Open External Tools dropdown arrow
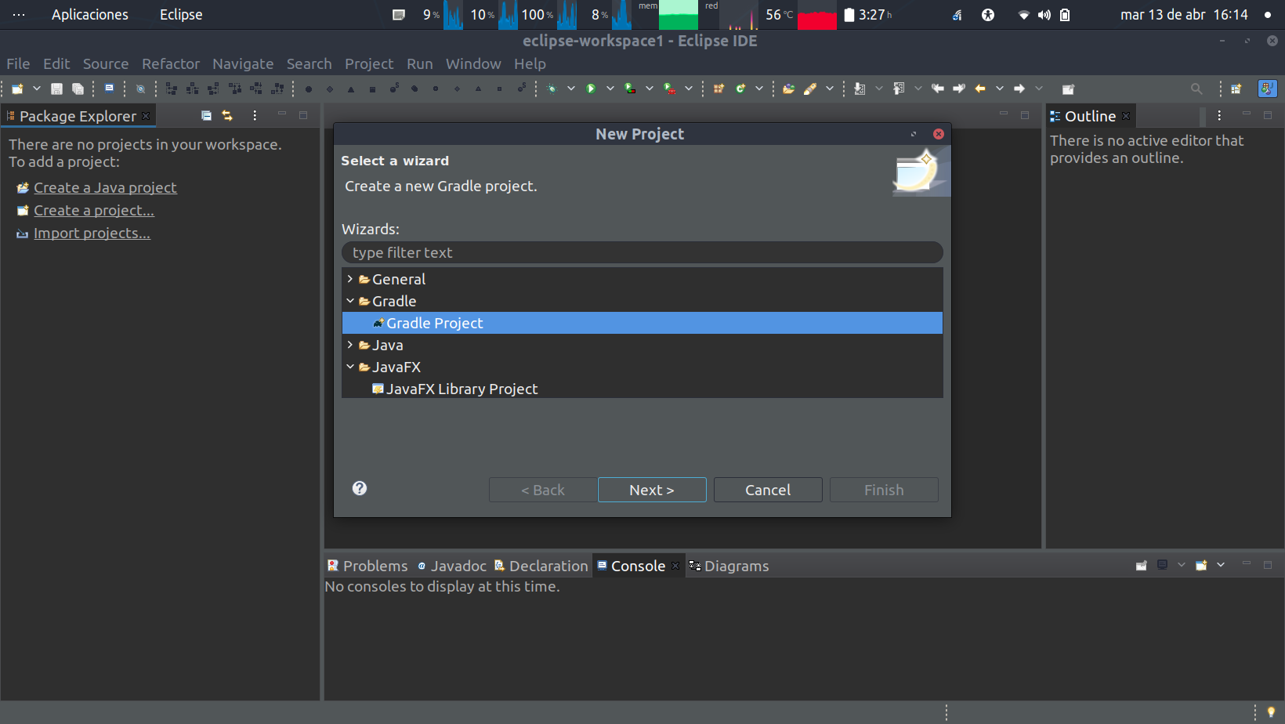Image resolution: width=1285 pixels, height=724 pixels. [x=688, y=89]
